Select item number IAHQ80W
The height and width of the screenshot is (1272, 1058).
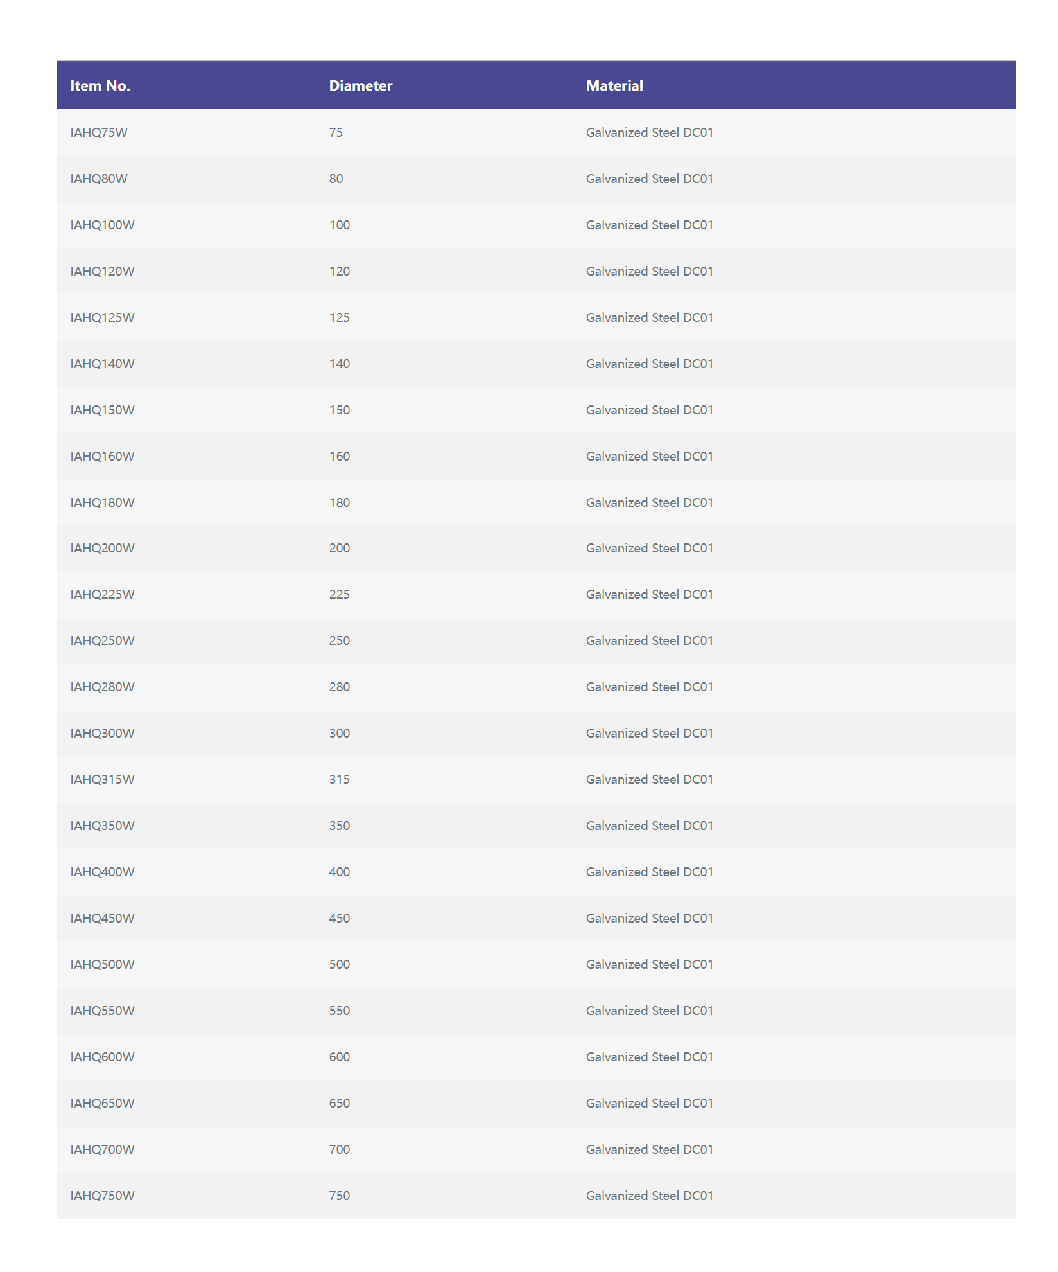pyautogui.click(x=99, y=179)
